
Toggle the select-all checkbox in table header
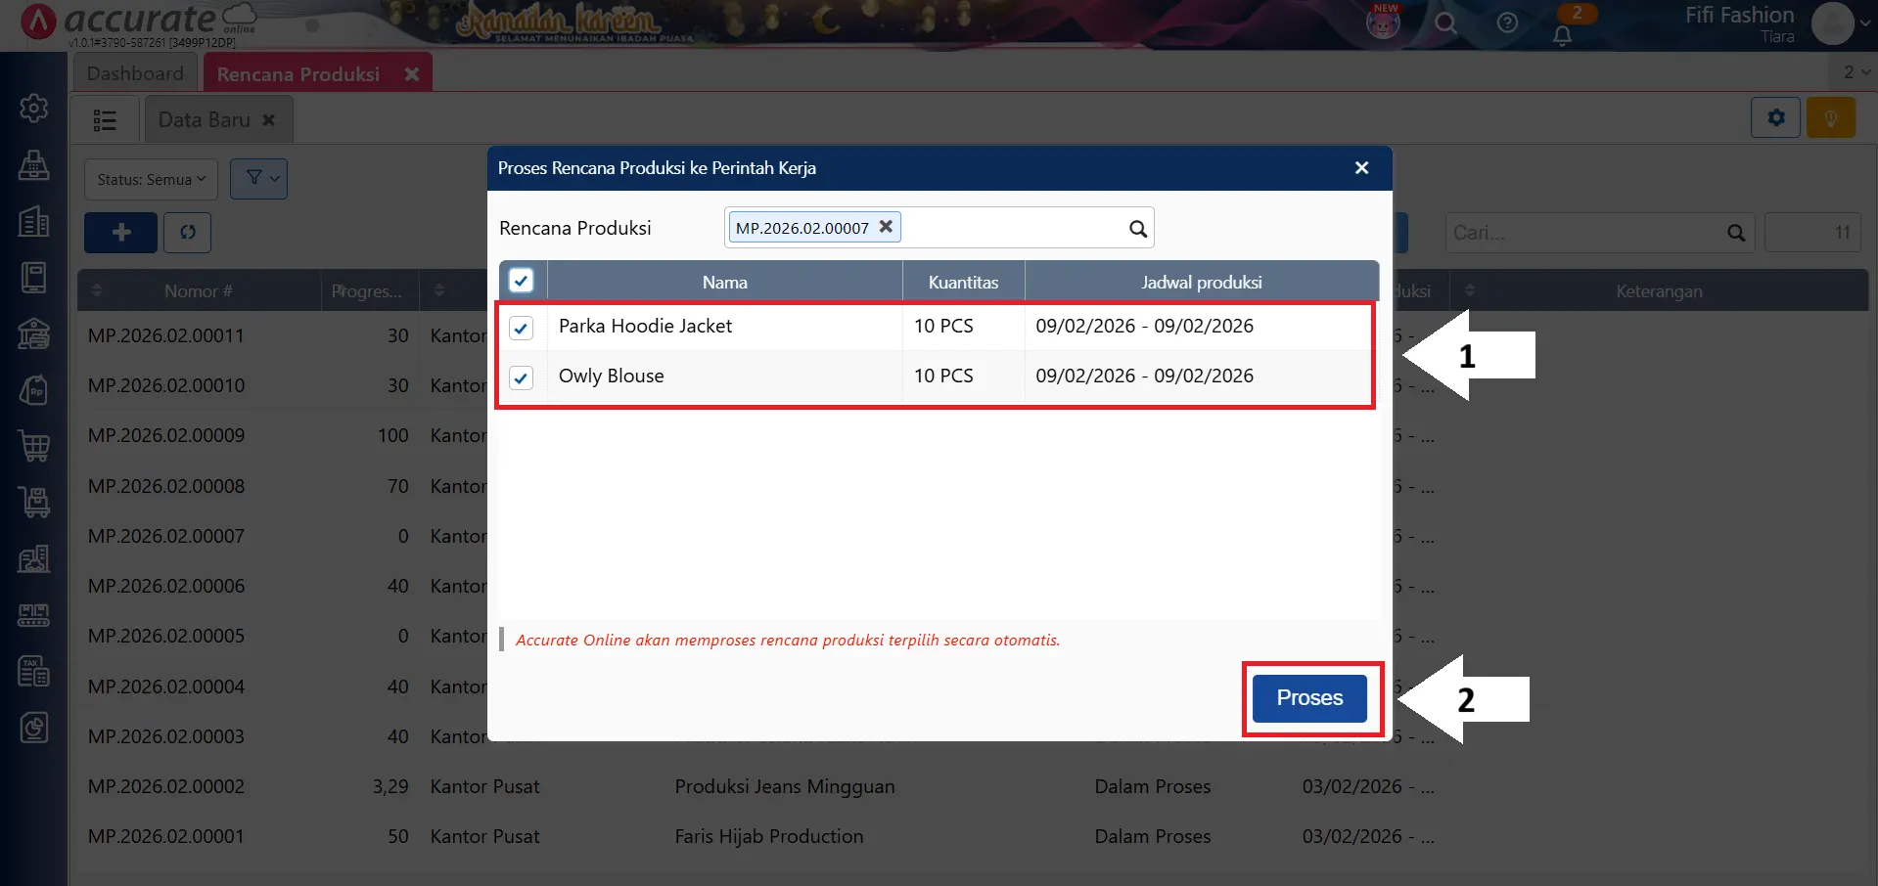click(522, 282)
